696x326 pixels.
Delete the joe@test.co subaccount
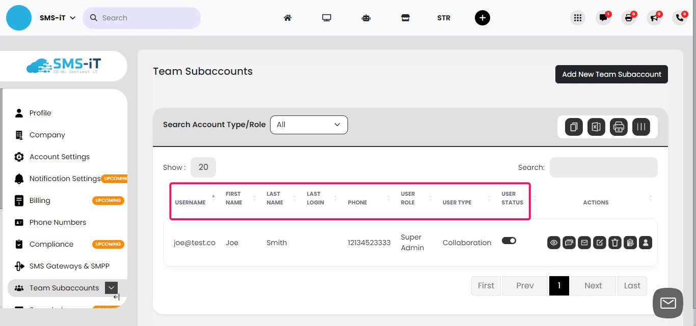pos(615,243)
